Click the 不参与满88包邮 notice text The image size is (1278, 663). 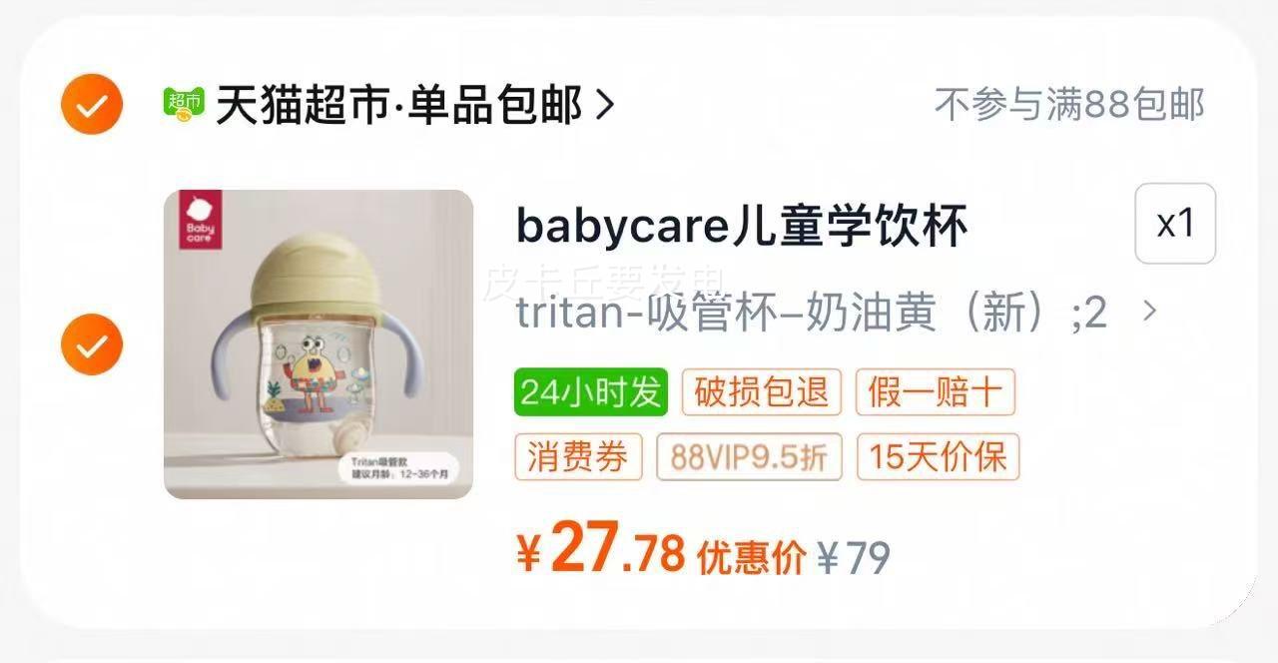[1070, 104]
